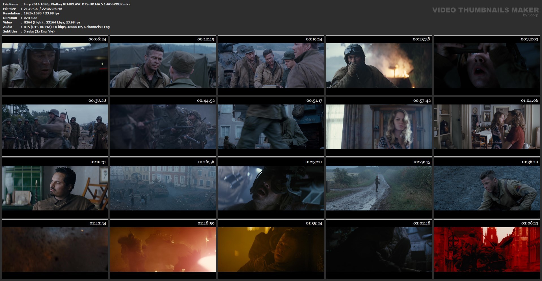Open the thumbnail marked 00:51:17
The width and height of the screenshot is (542, 281).
pos(271,127)
